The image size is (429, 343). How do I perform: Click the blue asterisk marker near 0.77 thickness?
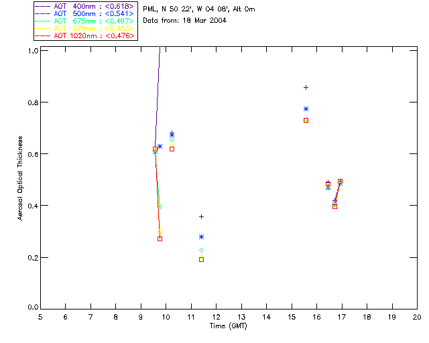[x=306, y=109]
